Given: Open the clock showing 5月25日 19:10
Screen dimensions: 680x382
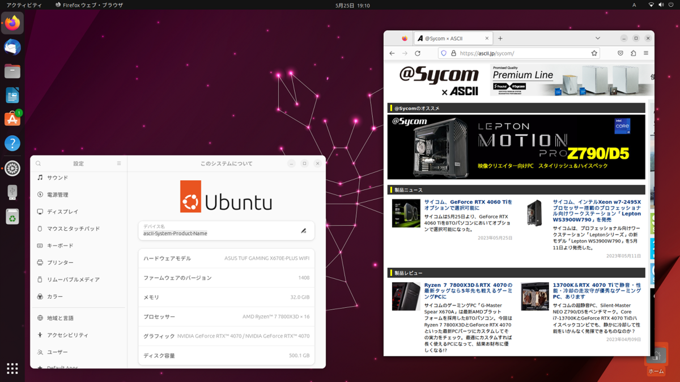Looking at the screenshot, I should [352, 5].
